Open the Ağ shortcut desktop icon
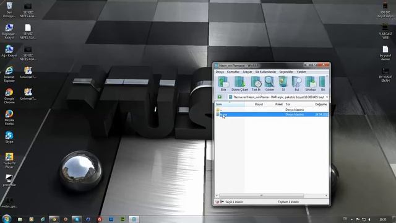 (9, 51)
